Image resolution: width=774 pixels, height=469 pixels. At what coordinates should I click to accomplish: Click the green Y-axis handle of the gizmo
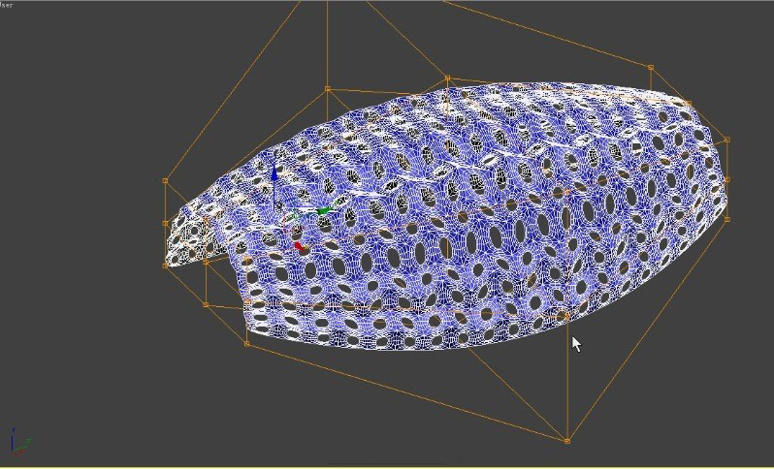pyautogui.click(x=323, y=211)
